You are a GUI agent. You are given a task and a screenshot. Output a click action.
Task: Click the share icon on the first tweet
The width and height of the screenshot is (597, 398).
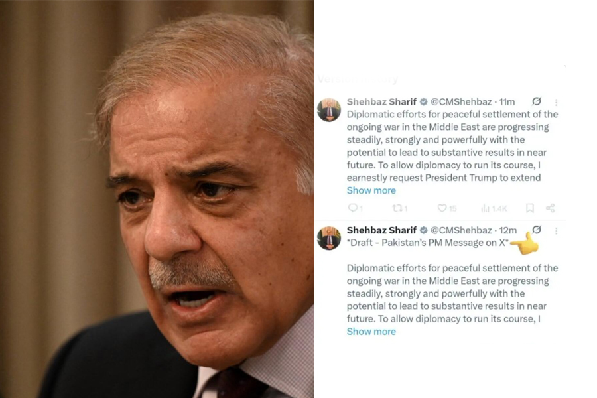point(550,208)
